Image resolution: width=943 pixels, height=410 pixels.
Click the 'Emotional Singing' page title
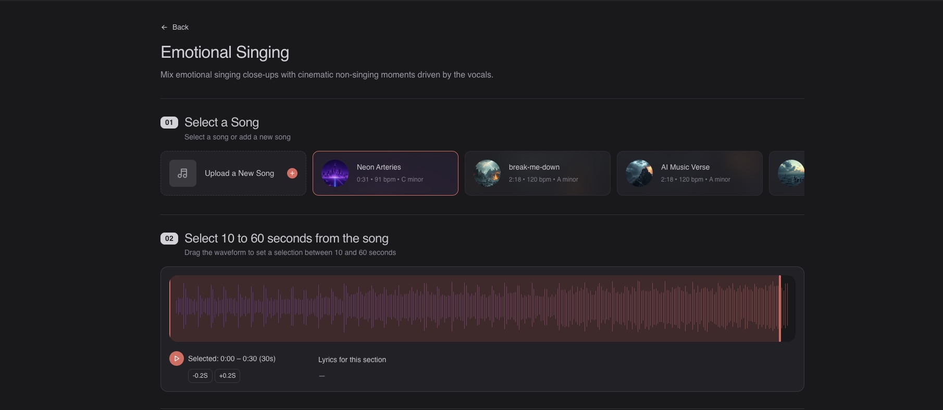click(x=225, y=52)
